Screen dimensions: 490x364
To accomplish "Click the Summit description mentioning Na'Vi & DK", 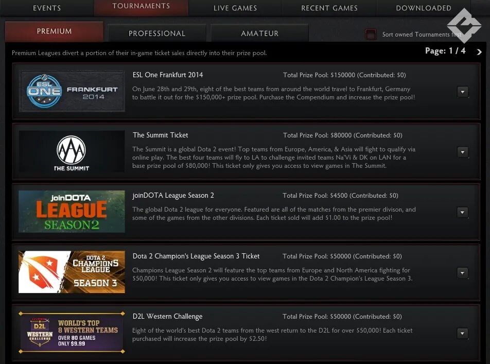I will 274,158.
